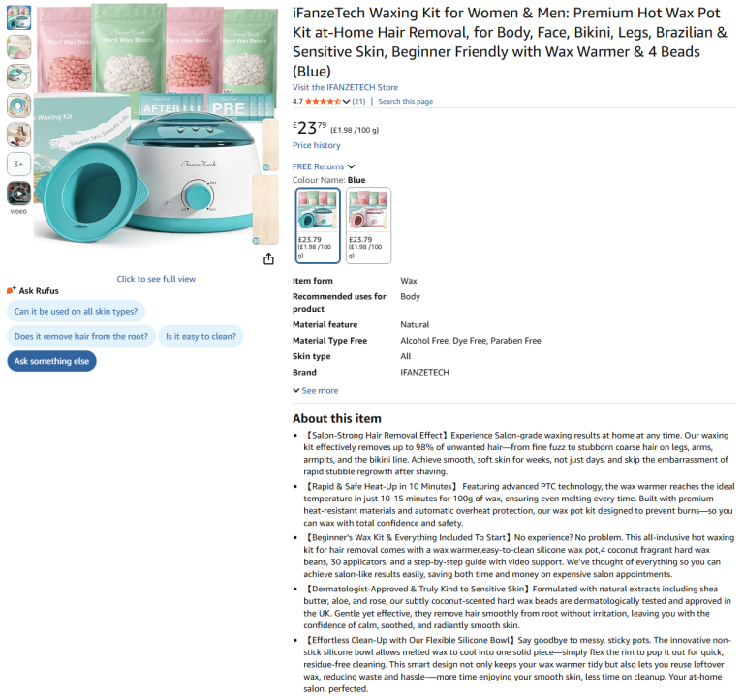
Task: Click Search this page link
Action: pyautogui.click(x=405, y=101)
